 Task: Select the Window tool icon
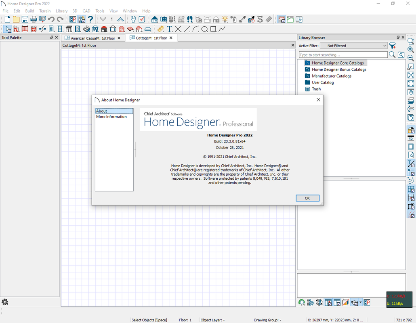(x=60, y=29)
